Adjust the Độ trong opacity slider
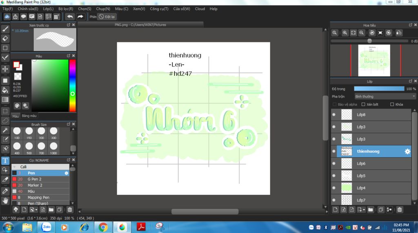Image resolution: width=418 pixels, height=233 pixels. point(379,89)
